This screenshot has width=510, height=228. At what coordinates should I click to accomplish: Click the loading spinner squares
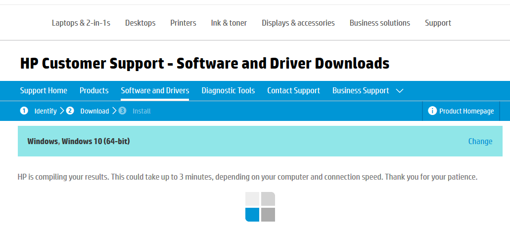(260, 207)
